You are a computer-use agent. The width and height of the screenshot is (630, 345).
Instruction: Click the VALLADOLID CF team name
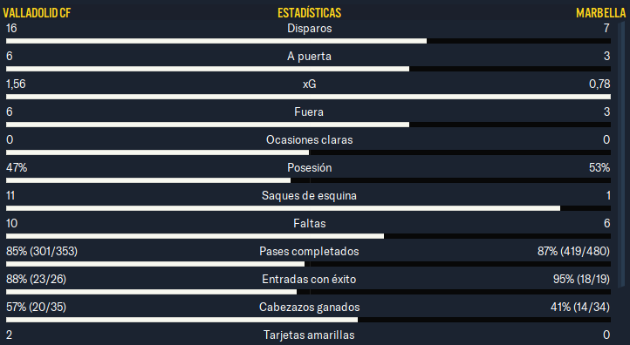coord(37,13)
